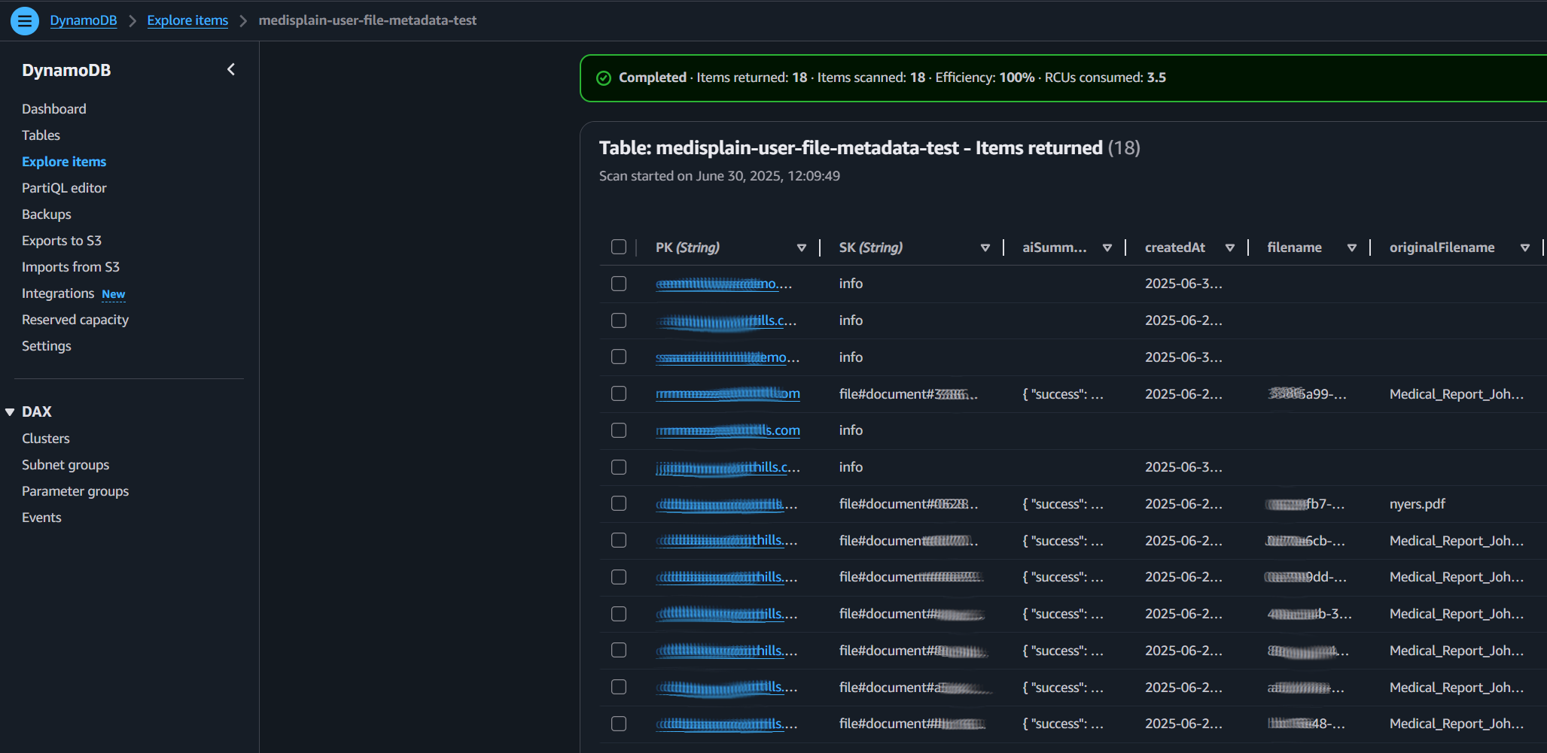Viewport: 1547px width, 753px height.
Task: Open the PK link in the nyers.pdf row
Action: coord(726,504)
